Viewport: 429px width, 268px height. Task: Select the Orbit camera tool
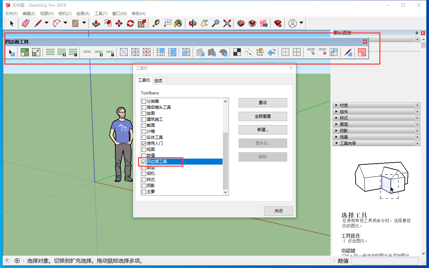193,23
